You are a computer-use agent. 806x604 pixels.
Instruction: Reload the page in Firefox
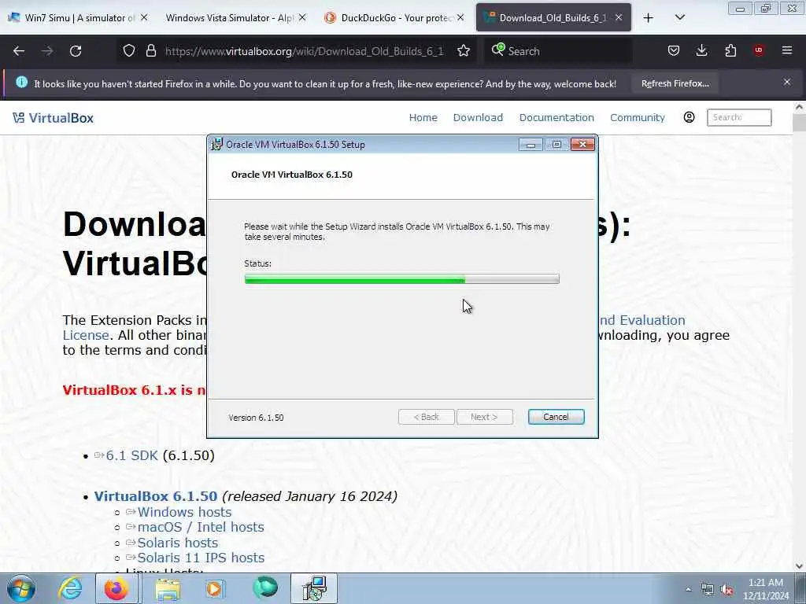(76, 51)
